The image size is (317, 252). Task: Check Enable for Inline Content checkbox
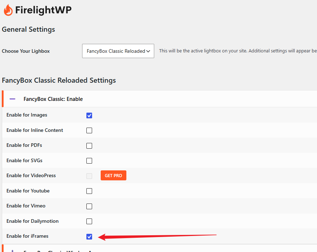click(x=89, y=130)
